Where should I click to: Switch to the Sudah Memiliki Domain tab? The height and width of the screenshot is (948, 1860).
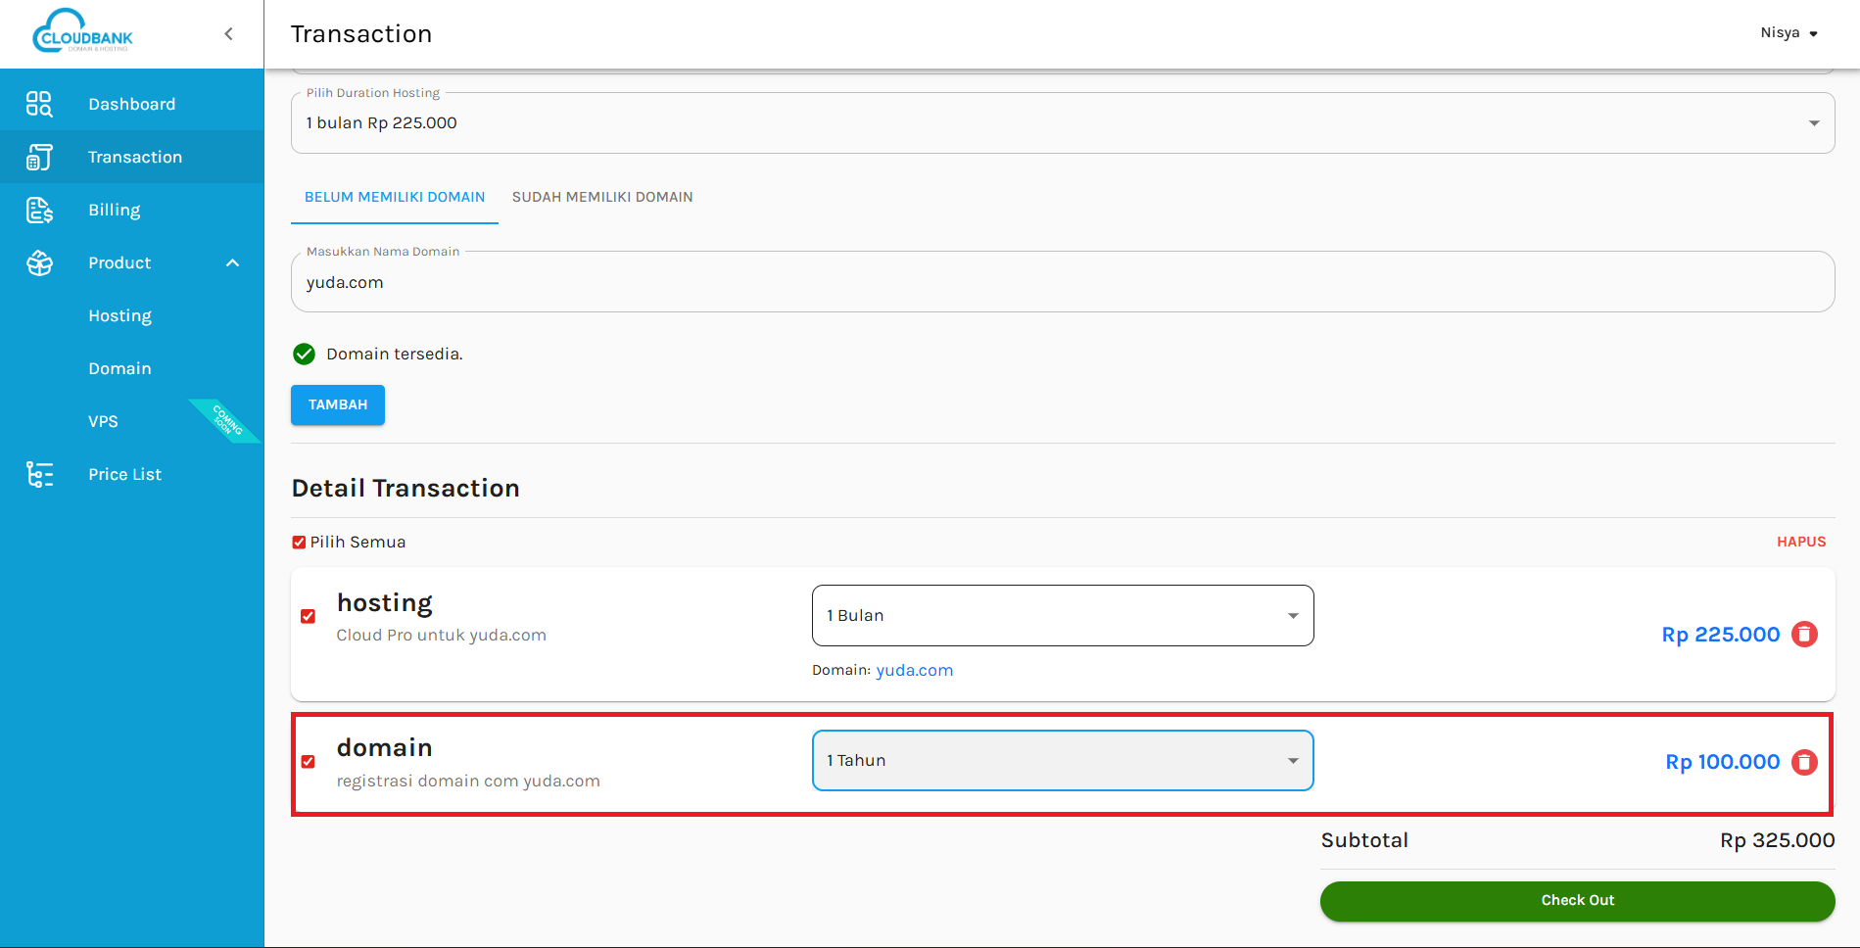pos(602,197)
